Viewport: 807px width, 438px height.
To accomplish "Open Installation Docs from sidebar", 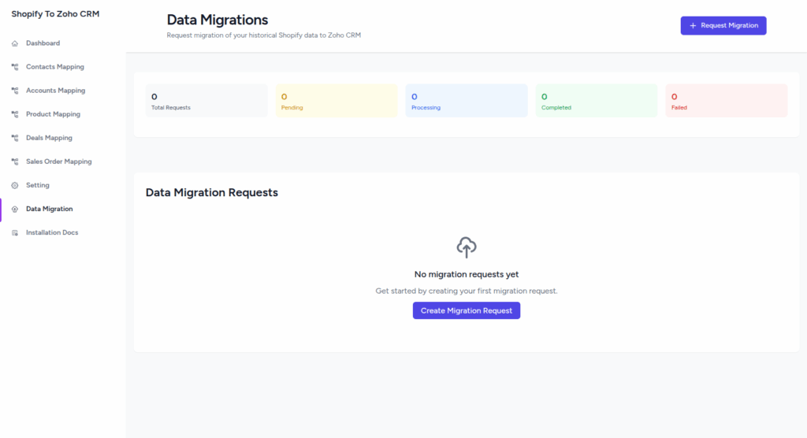I will pos(52,232).
